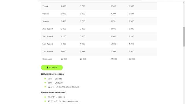Click the '20.11 – 29.12.18' date range
This screenshot has height=104, width=185.
click(55, 79)
